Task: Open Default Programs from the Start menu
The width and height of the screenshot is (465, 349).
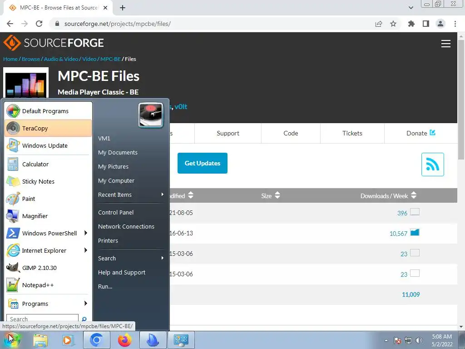Action: 48,111
